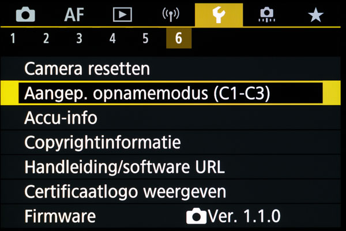Jump to setup page 2
Screen dimensions: 346x231
pyautogui.click(x=46, y=39)
